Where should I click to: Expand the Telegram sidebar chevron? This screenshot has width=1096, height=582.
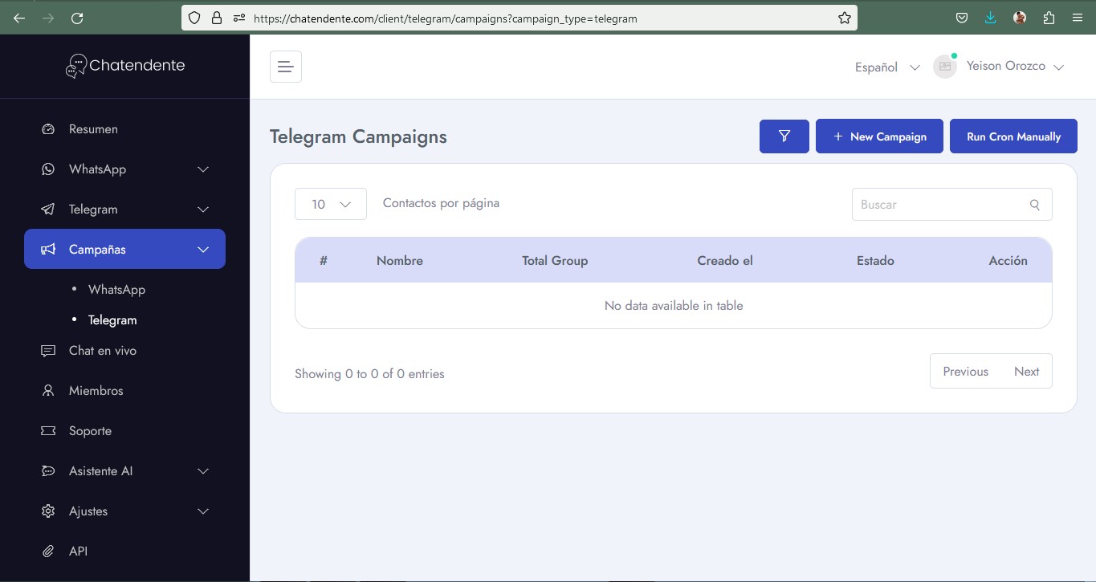pos(203,210)
